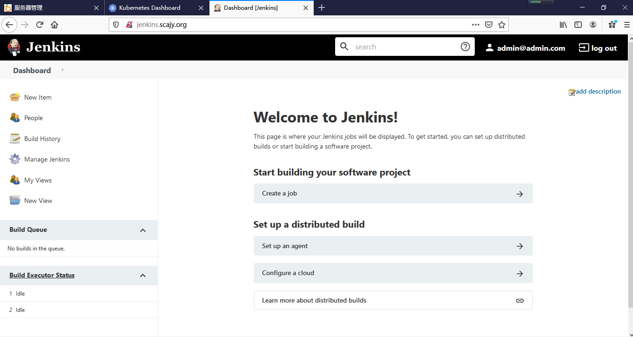Open the People link
The width and height of the screenshot is (633, 337).
click(x=34, y=118)
